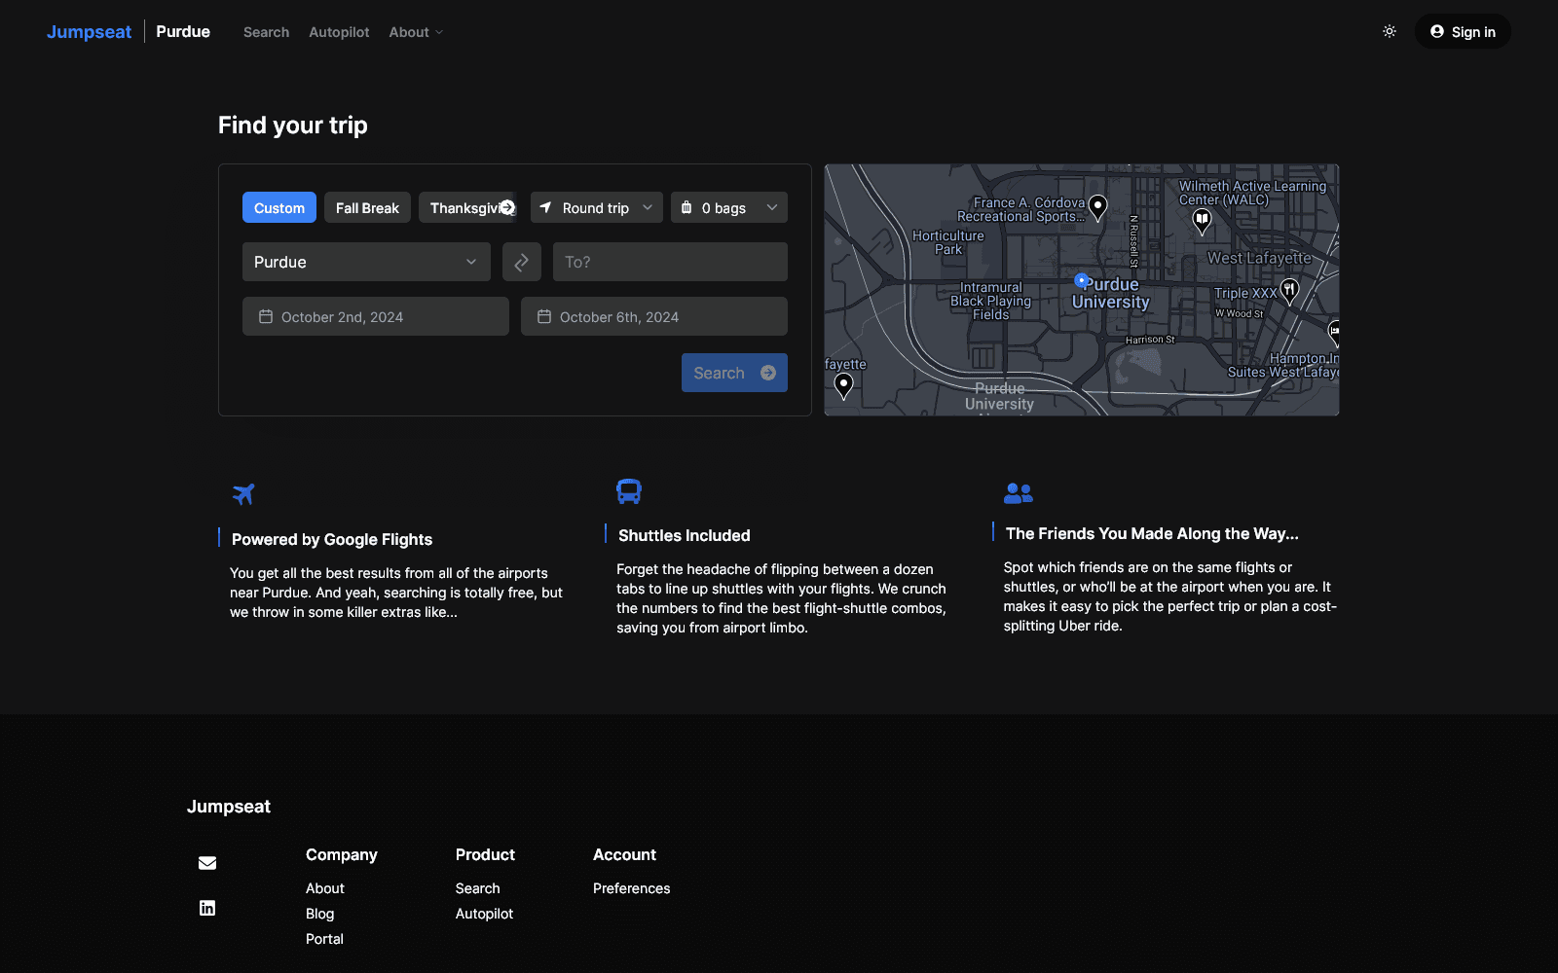Click the Purdue label in header
Viewport: 1558px width, 973px height.
(183, 31)
